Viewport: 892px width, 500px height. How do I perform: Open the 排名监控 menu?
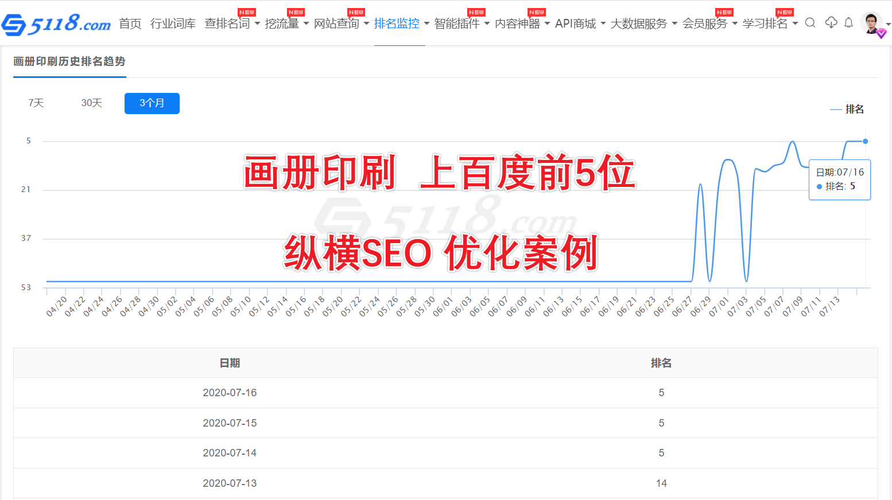[401, 24]
